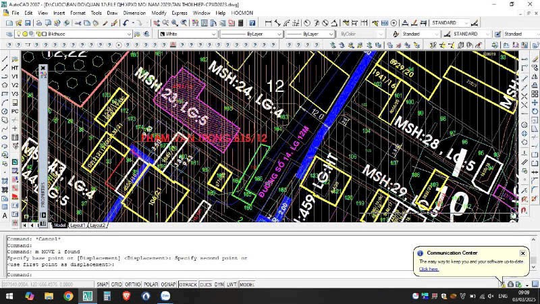The width and height of the screenshot is (540, 304).
Task: Select the Line draw tool
Action: click(x=5, y=59)
